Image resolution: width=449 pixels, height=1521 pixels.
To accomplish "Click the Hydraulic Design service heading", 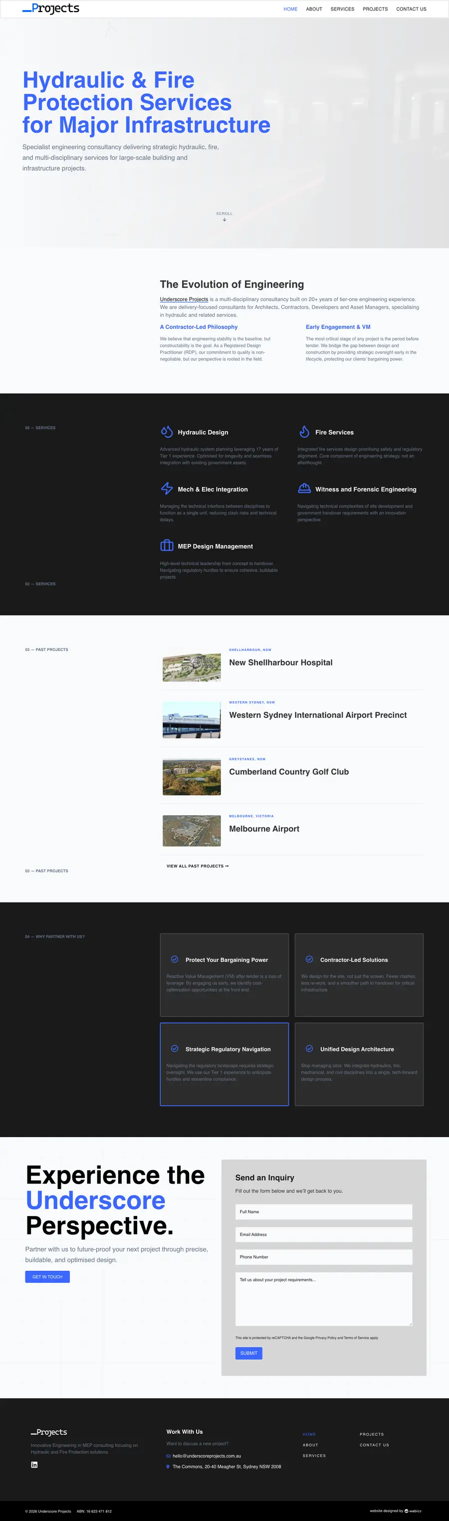I will click(203, 432).
